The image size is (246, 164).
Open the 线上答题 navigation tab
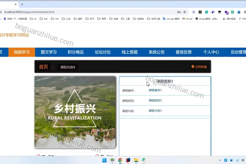[129, 52]
